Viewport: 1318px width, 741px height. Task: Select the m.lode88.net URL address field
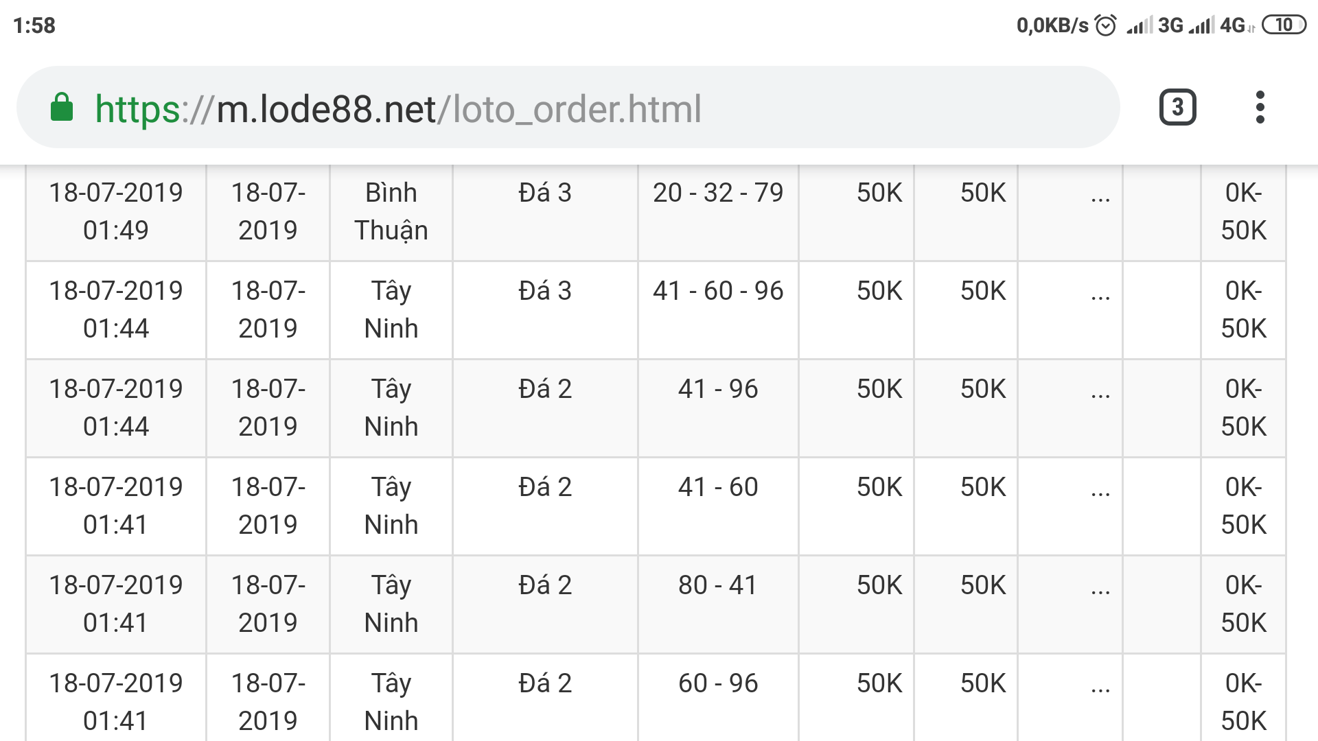point(568,108)
